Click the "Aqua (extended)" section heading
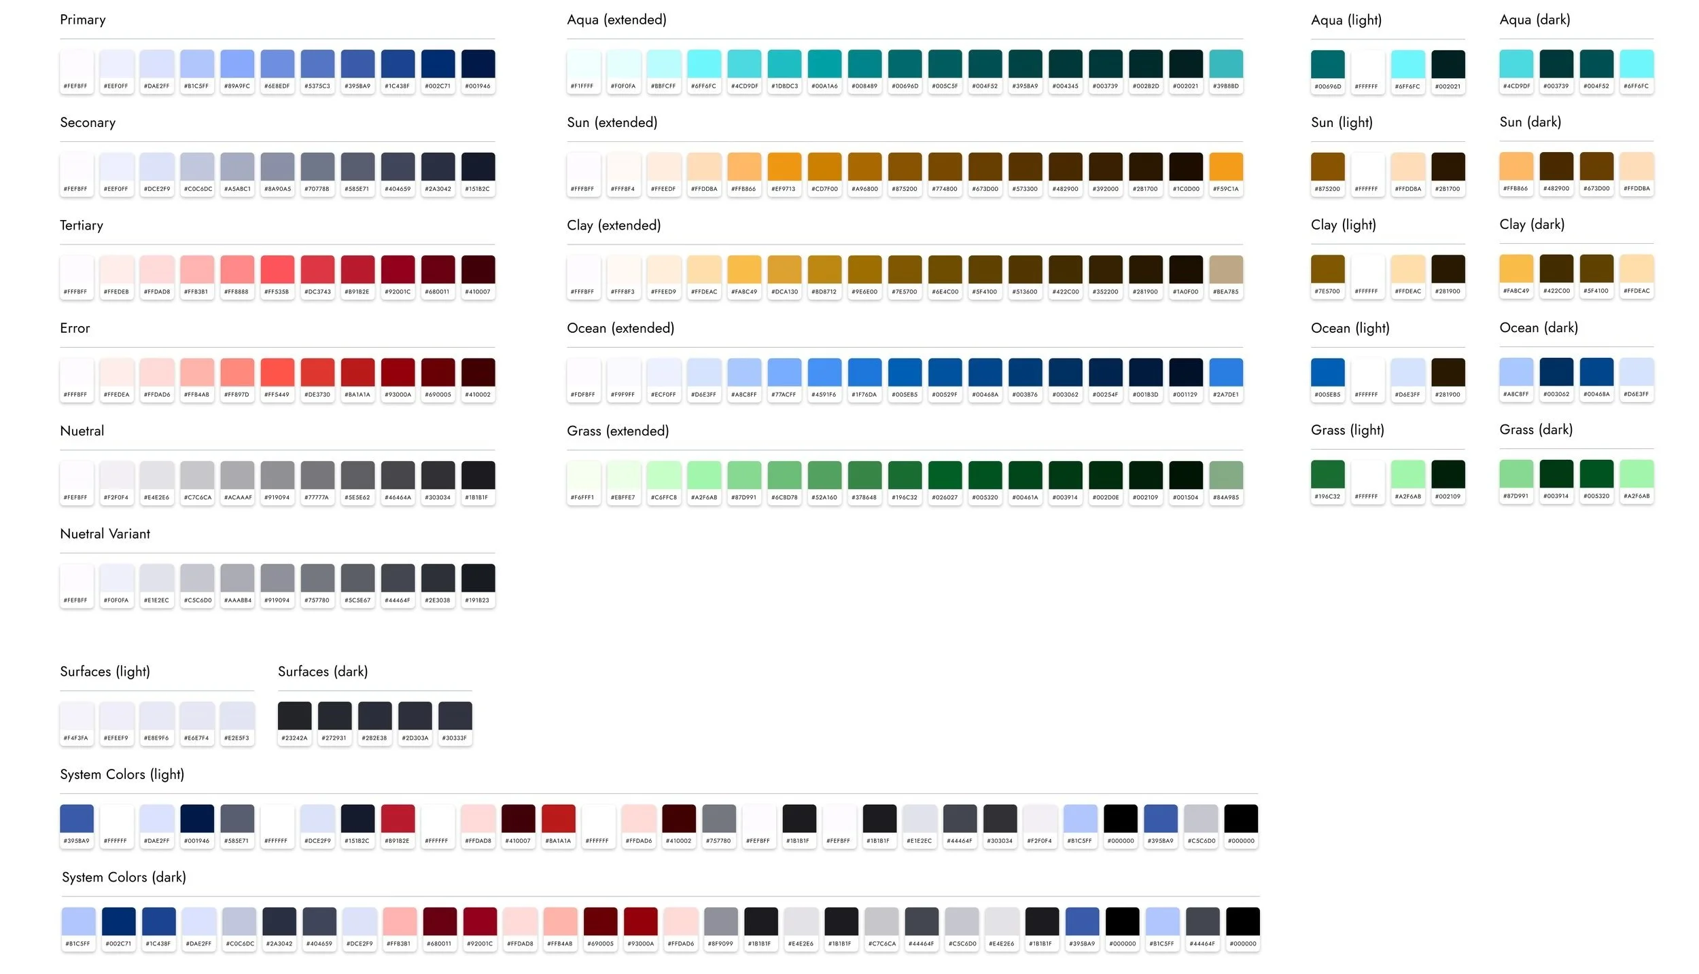1699x974 pixels. pos(616,20)
